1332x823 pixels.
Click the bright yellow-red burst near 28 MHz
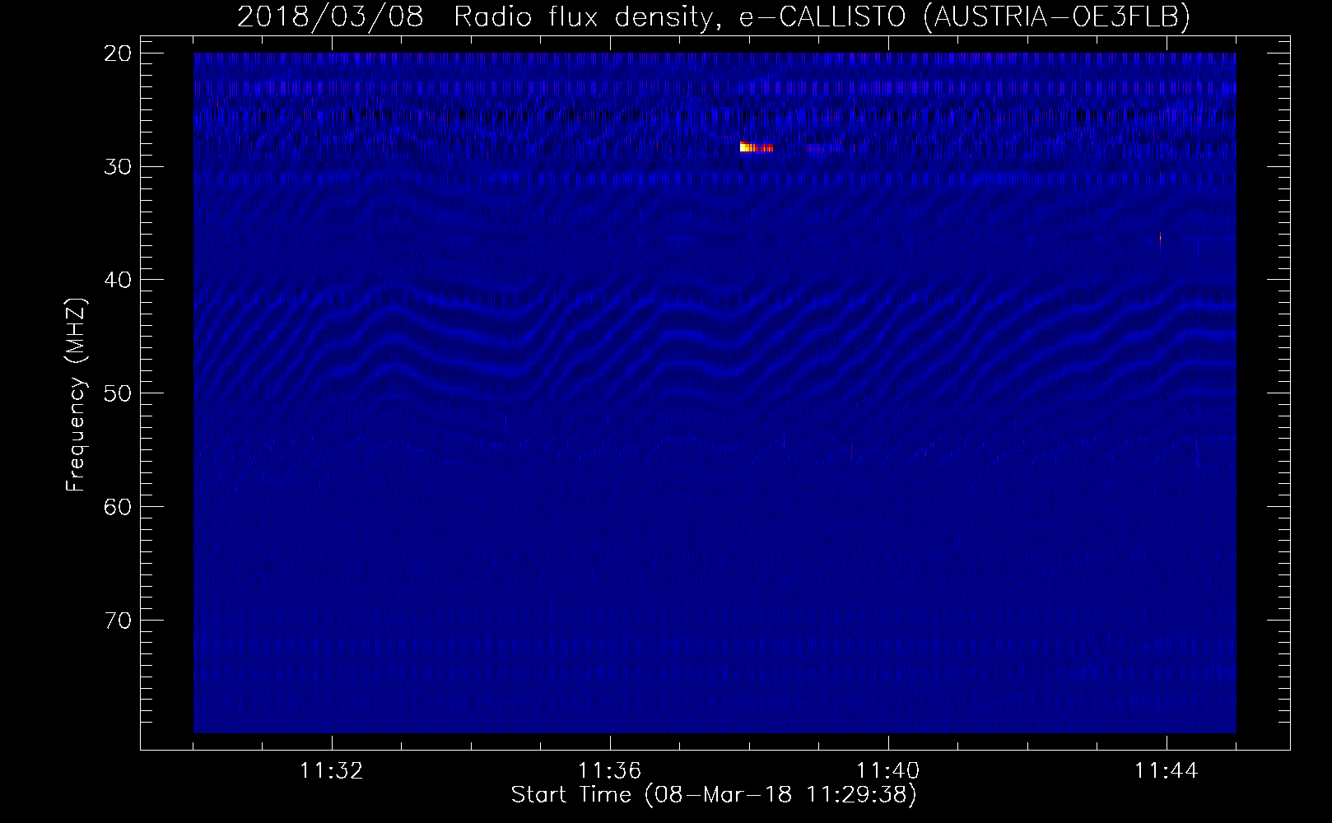756,147
